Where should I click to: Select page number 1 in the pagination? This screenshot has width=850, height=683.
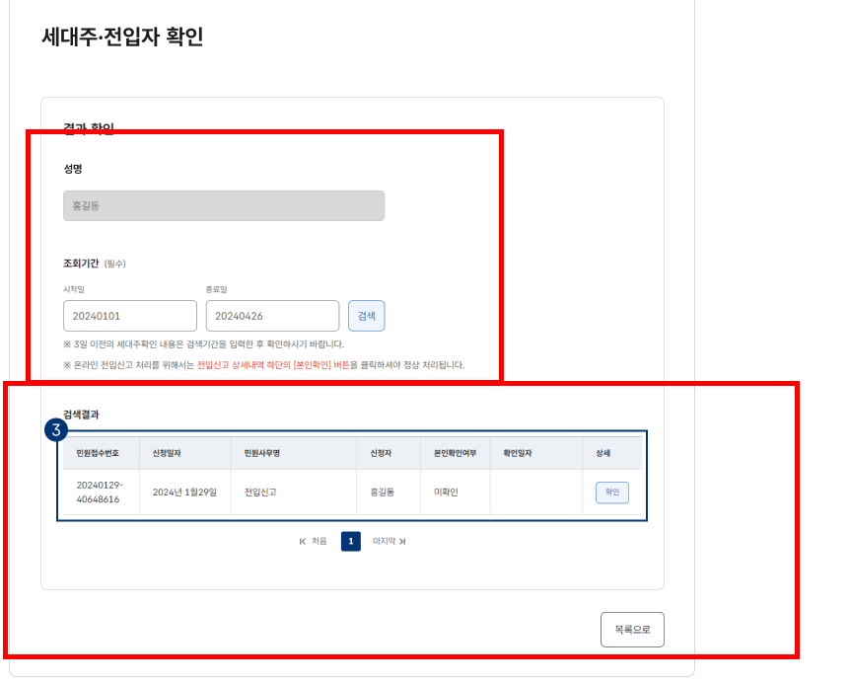point(351,541)
